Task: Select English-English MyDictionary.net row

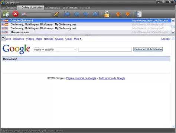Action: tap(86, 28)
